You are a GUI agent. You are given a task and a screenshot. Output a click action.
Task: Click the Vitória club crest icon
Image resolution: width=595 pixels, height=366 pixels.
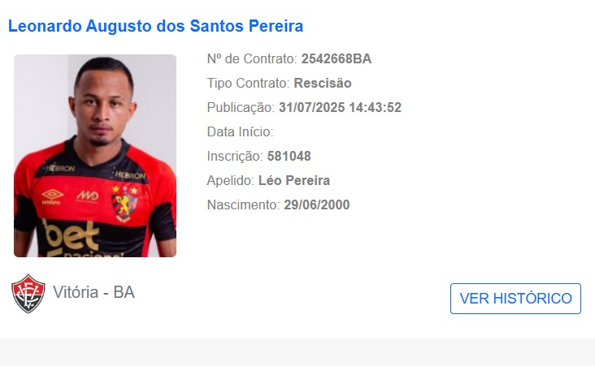pyautogui.click(x=28, y=294)
